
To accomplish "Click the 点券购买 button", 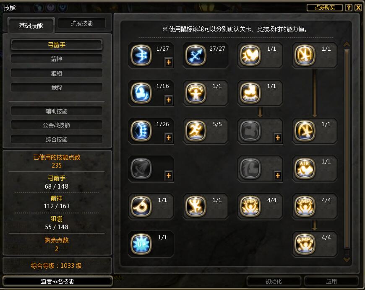I will coord(325,8).
